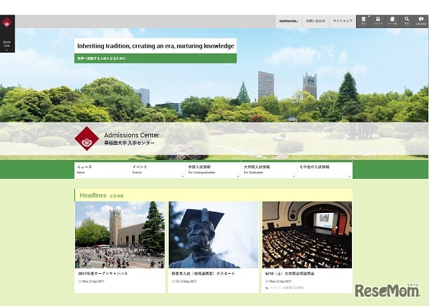Open the open campus clock tower thumbnail
The image size is (429, 306).
[x=120, y=235]
